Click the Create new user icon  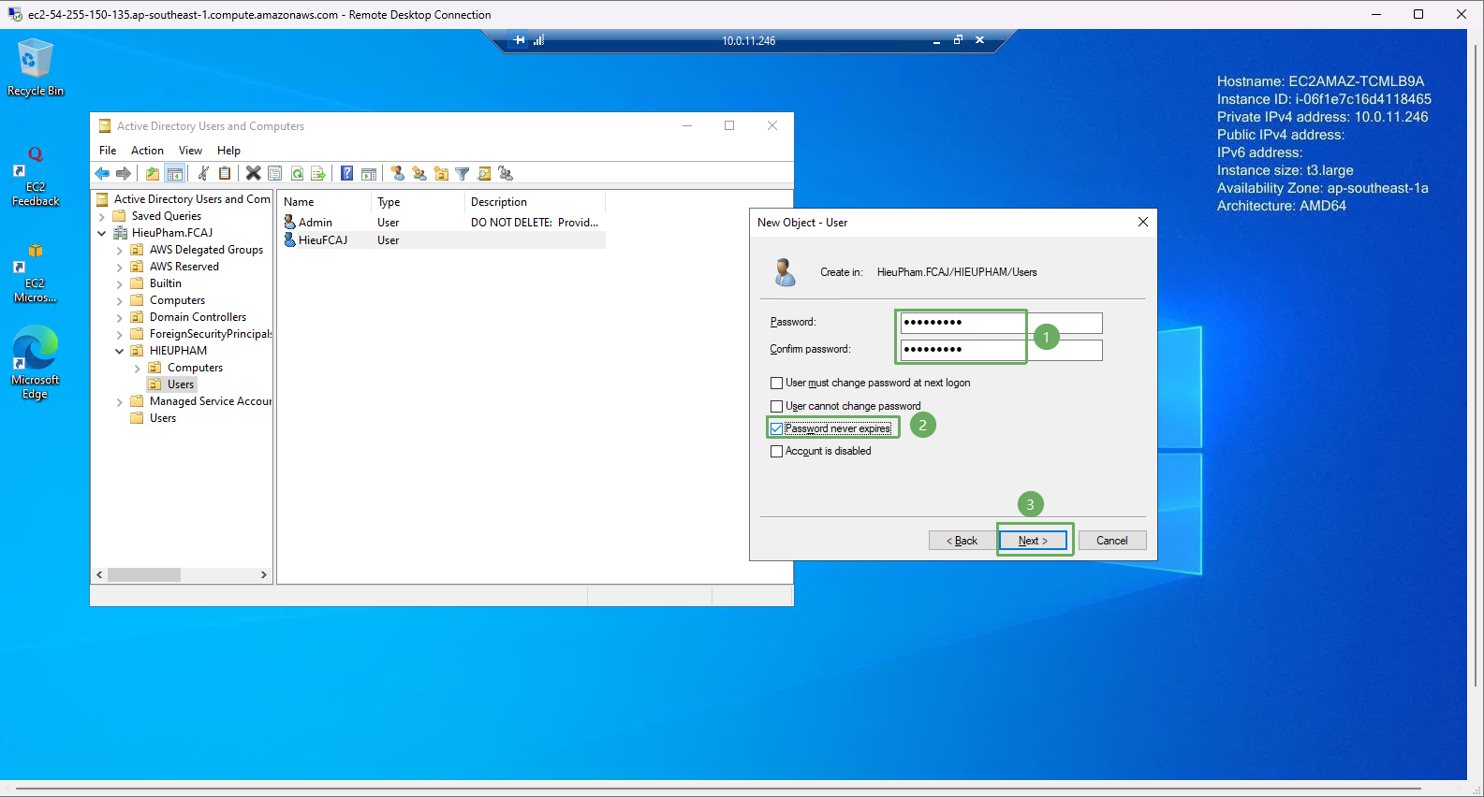coord(397,173)
